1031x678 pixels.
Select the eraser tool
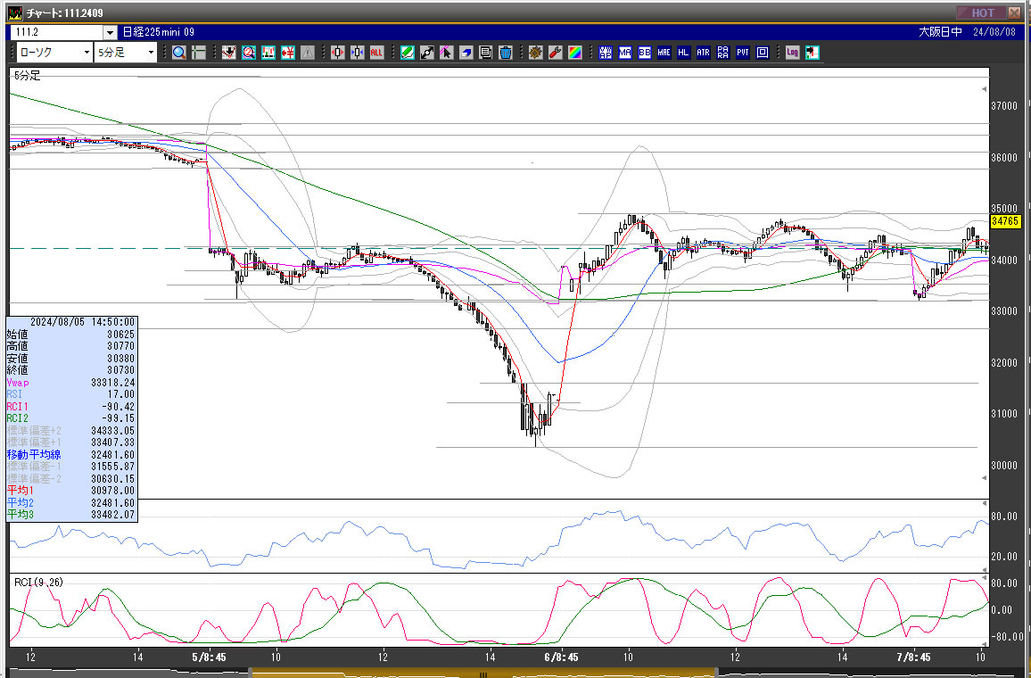466,53
